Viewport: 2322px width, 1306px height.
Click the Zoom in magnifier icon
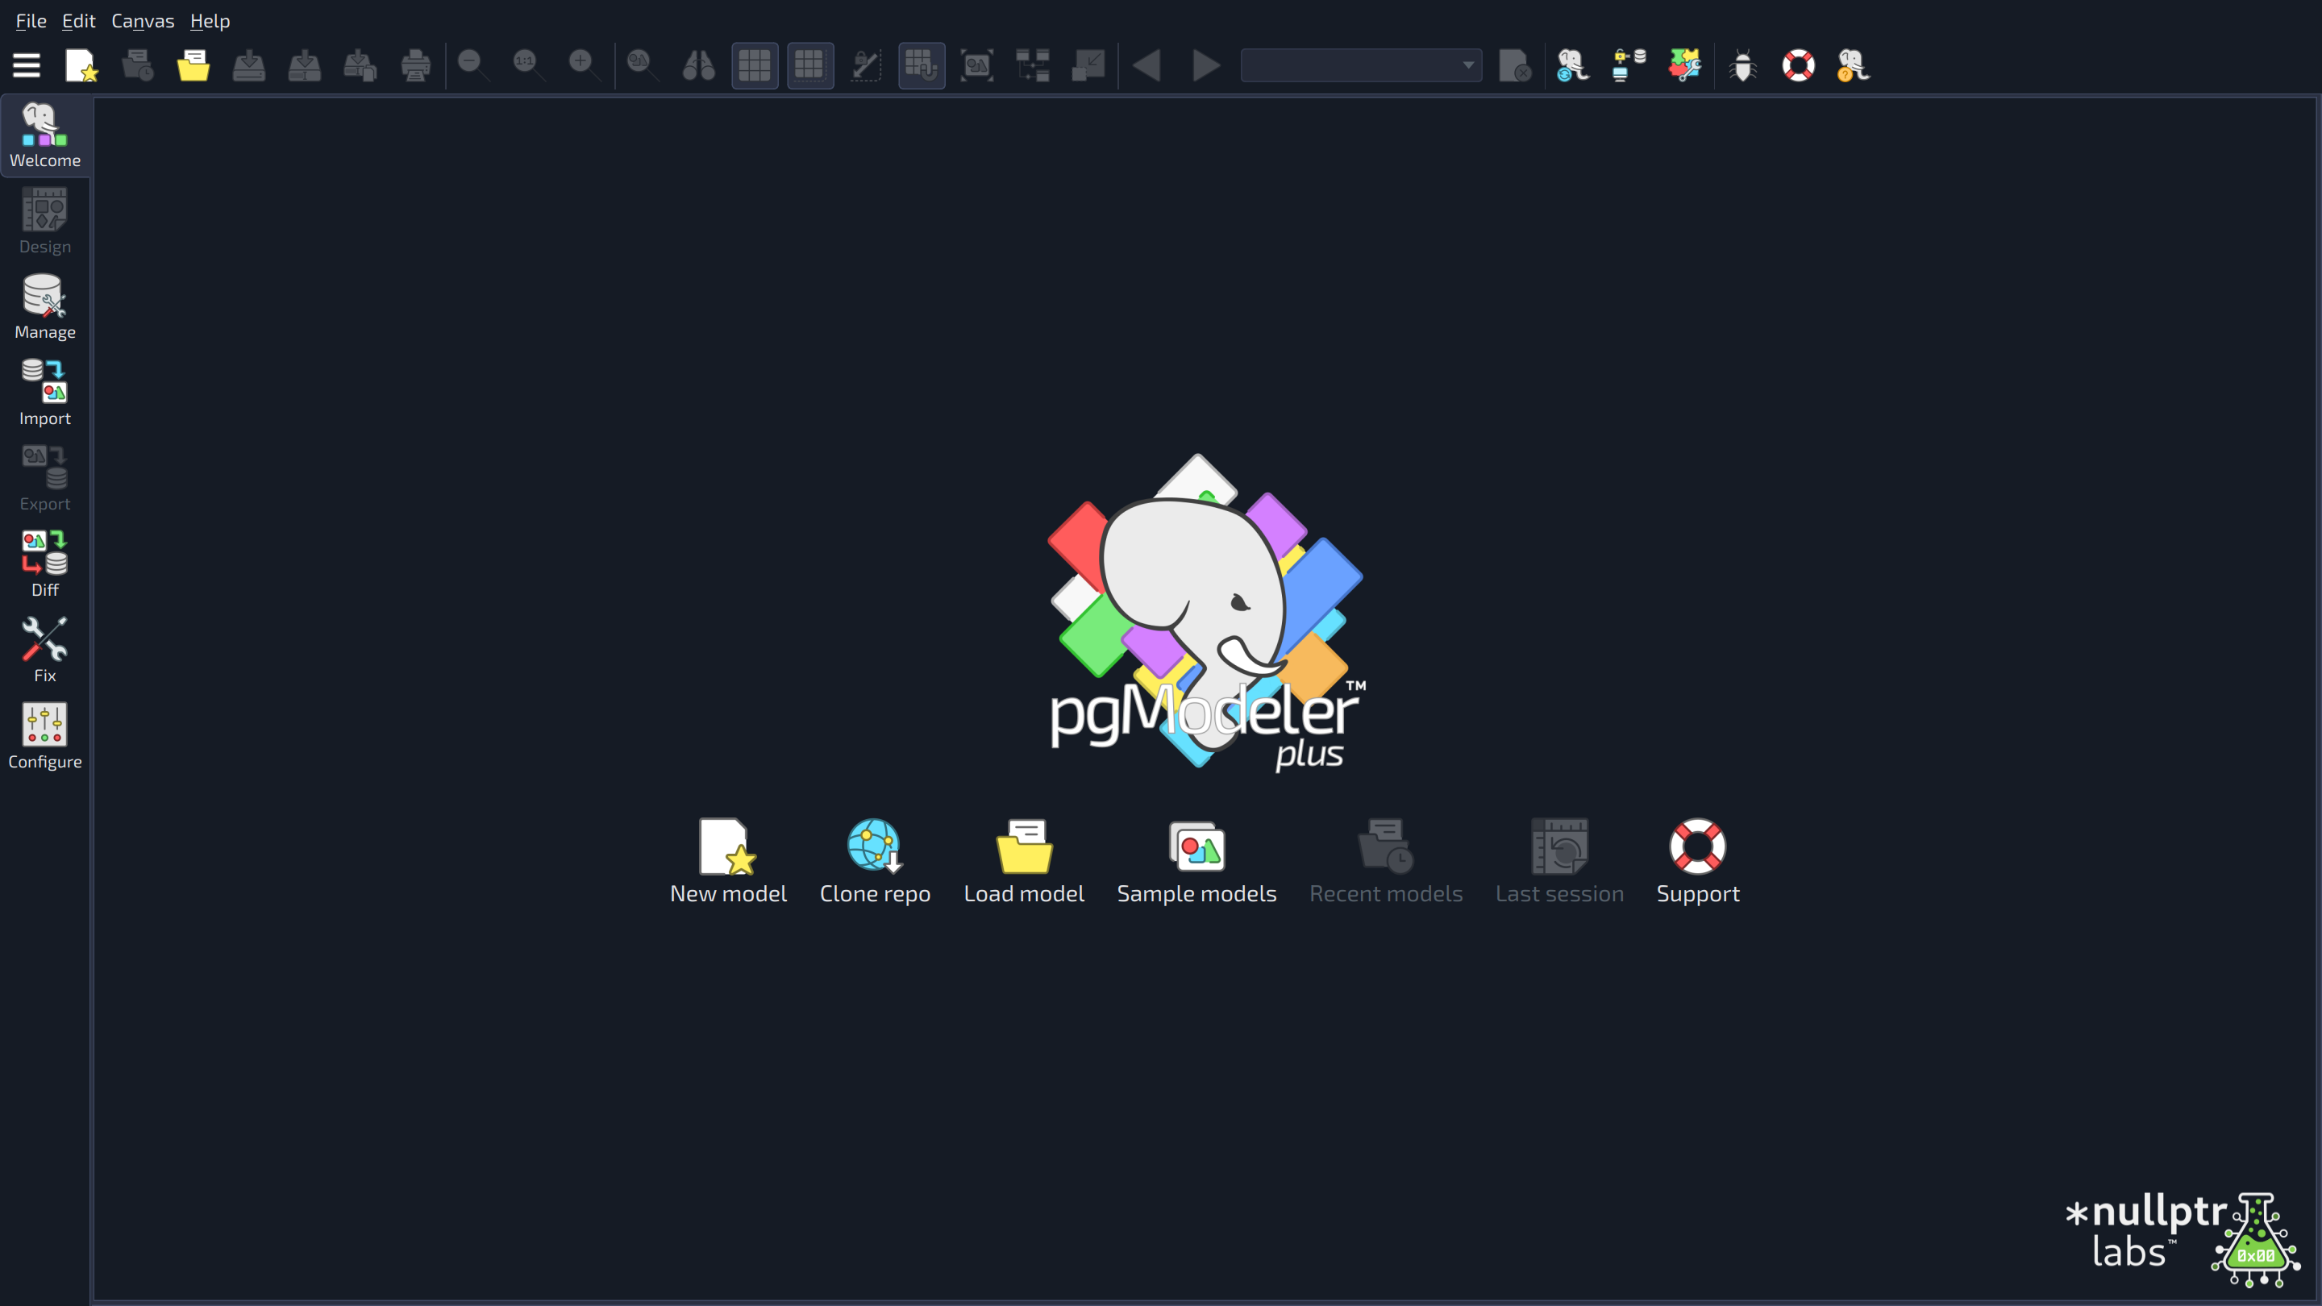[x=584, y=64]
